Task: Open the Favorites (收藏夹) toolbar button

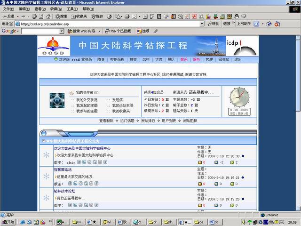Action: tap(79, 16)
